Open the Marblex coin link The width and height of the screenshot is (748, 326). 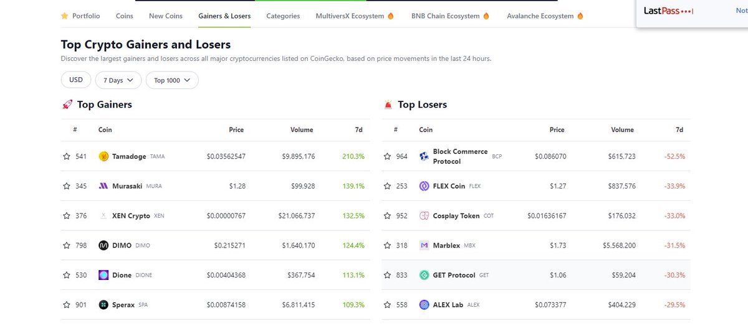pos(447,246)
